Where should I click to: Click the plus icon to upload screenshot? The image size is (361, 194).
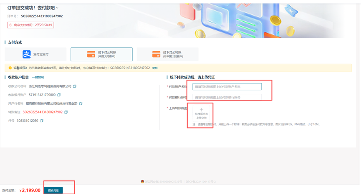tap(202, 110)
